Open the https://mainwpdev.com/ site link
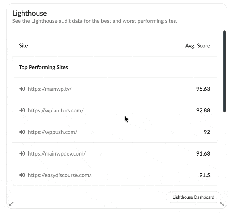The height and width of the screenshot is (213, 230). [x=56, y=153]
